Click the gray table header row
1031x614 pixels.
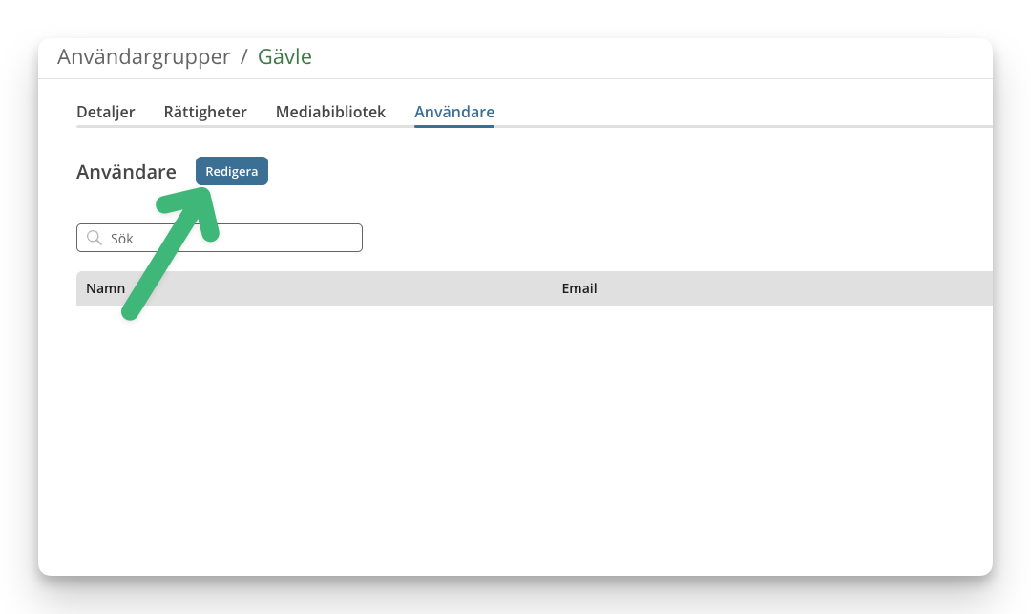[x=534, y=288]
